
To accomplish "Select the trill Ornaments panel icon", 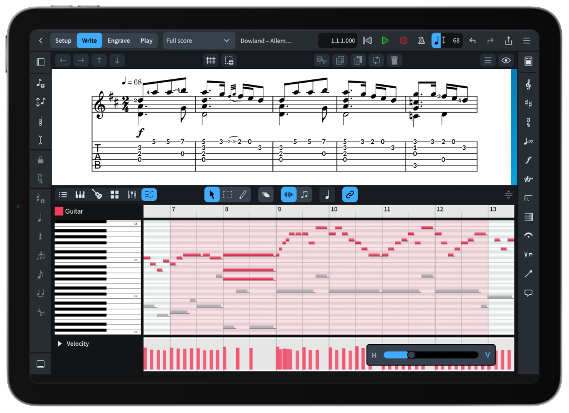I will tap(528, 179).
